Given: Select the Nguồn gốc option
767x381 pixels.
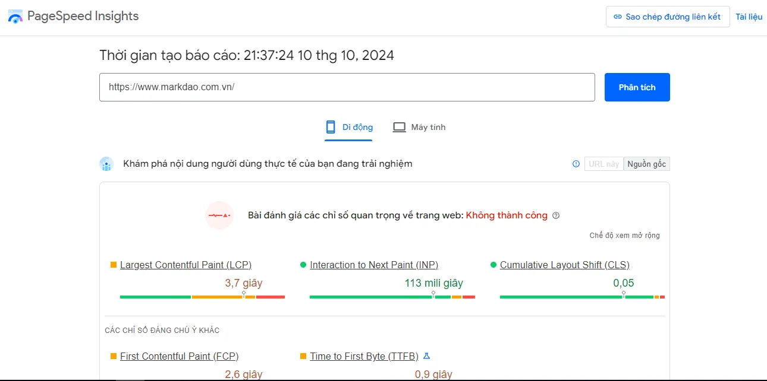Looking at the screenshot, I should pyautogui.click(x=646, y=164).
